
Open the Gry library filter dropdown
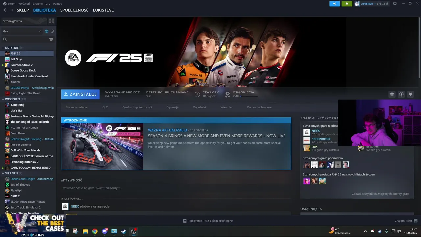[22, 31]
